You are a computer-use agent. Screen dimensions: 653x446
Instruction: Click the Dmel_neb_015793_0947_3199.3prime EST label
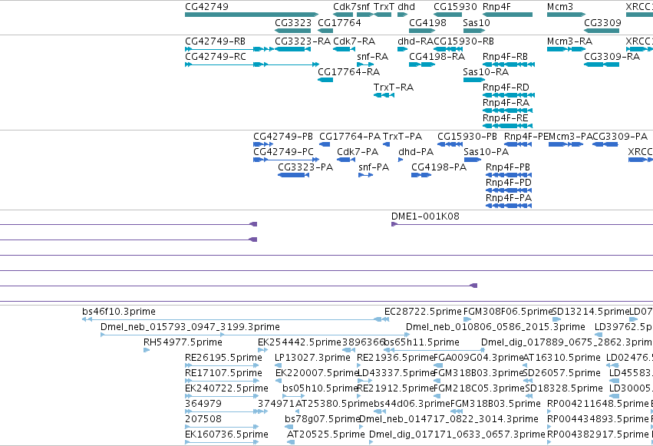[x=190, y=327]
